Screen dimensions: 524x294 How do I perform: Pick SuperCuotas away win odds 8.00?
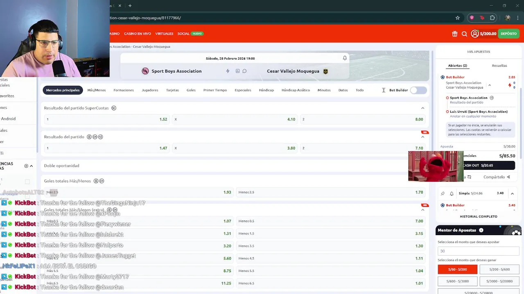(363, 119)
